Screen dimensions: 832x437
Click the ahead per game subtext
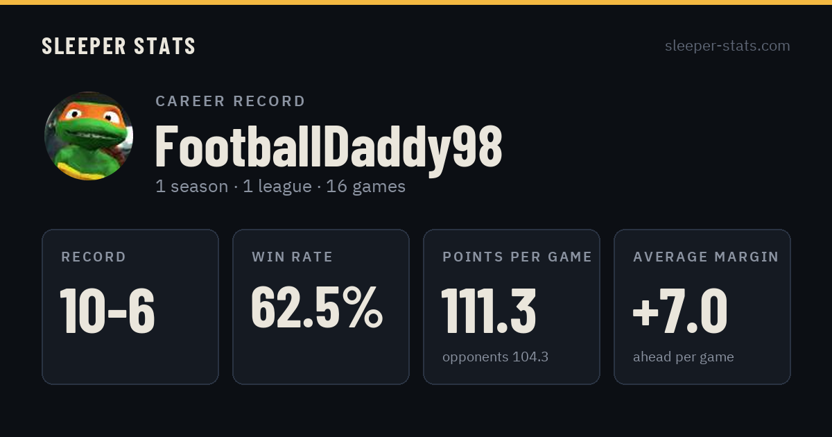pos(684,357)
